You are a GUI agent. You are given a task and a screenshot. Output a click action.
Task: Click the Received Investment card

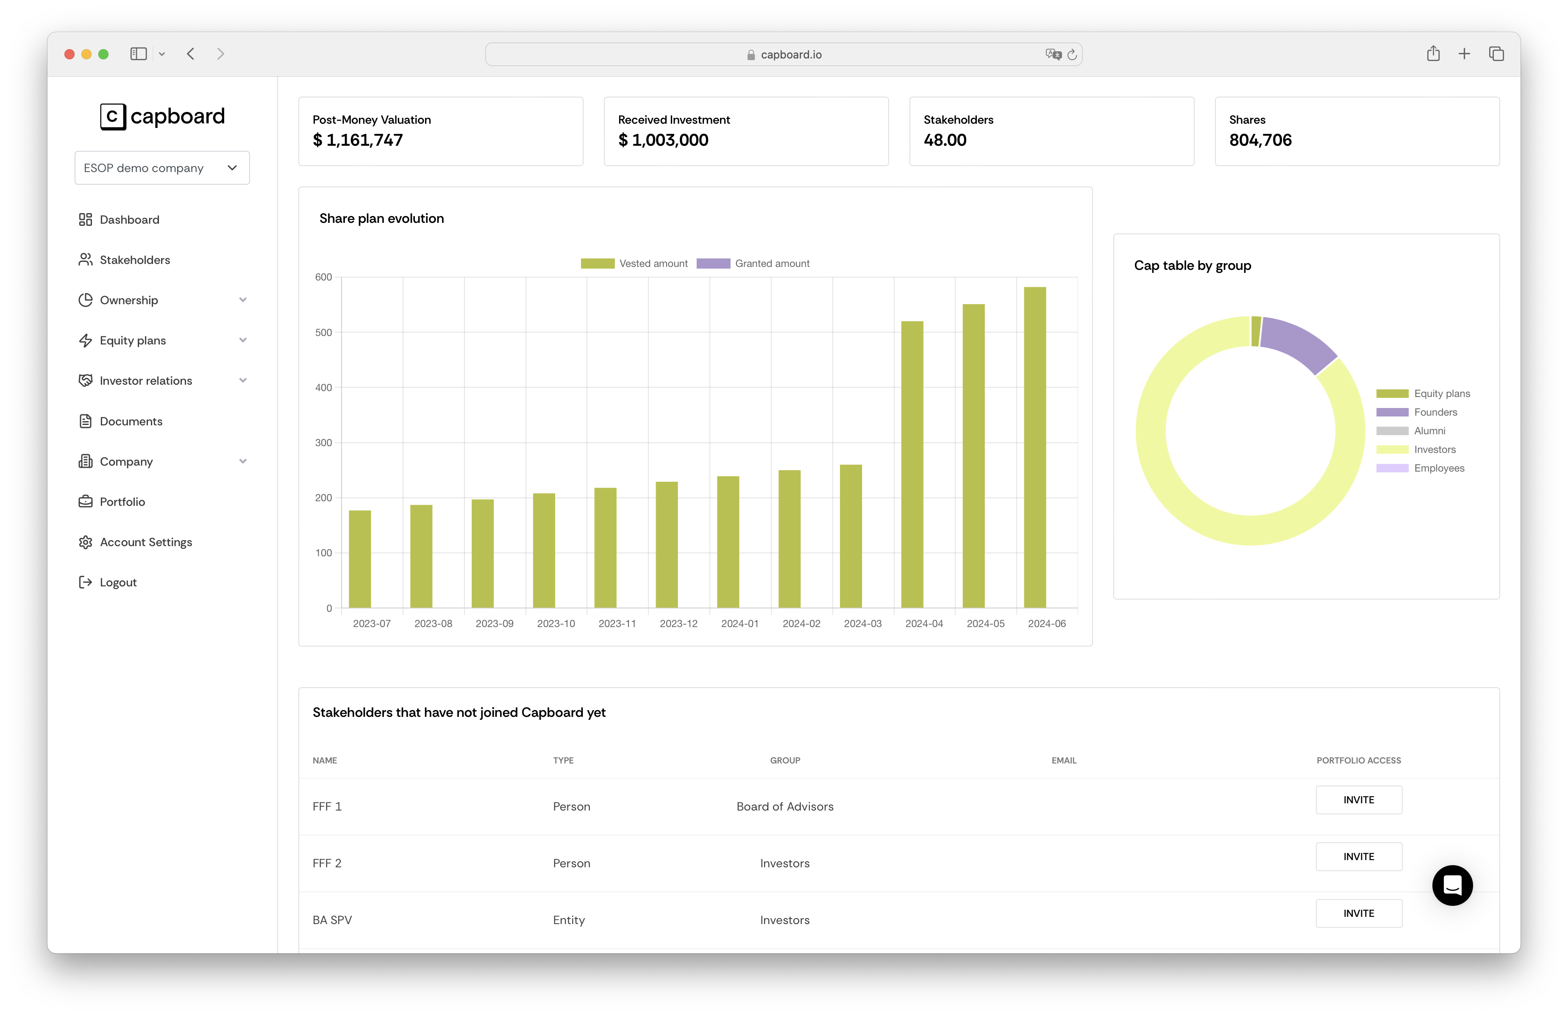point(746,131)
